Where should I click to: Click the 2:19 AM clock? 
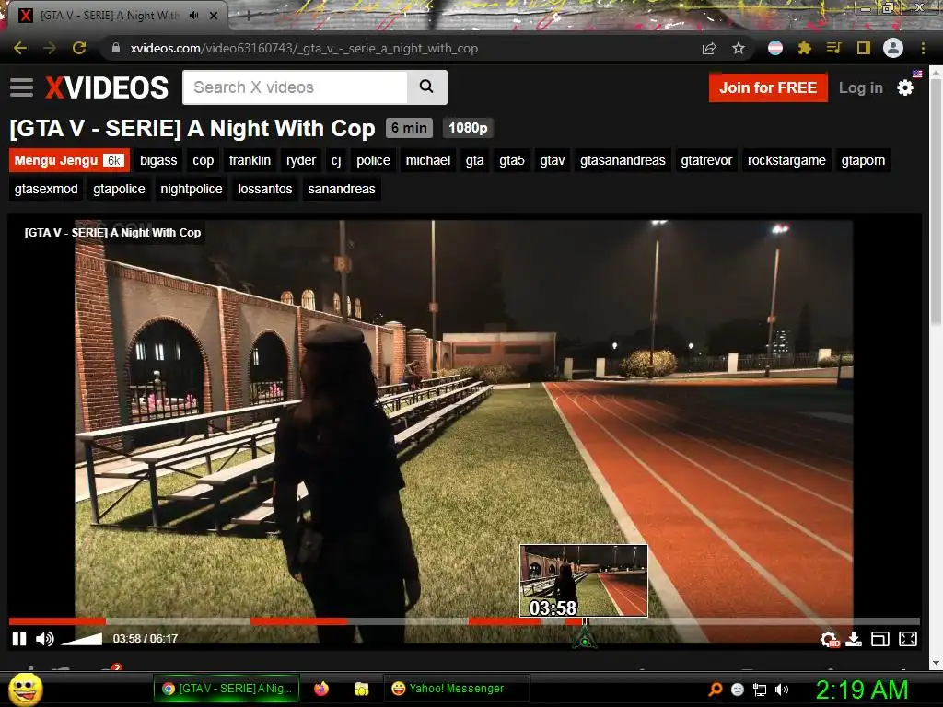pos(861,690)
